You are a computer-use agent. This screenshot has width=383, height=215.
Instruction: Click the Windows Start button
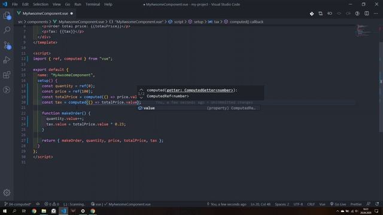(x=5, y=211)
